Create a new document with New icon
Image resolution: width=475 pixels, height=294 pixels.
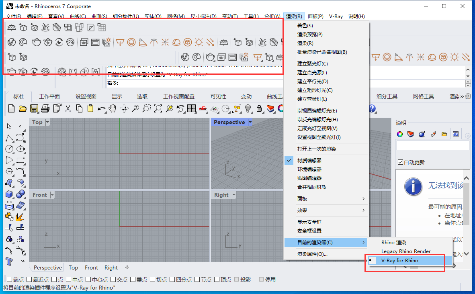12,108
